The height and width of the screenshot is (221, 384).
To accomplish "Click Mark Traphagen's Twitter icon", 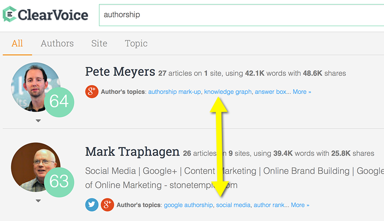I will (x=92, y=205).
